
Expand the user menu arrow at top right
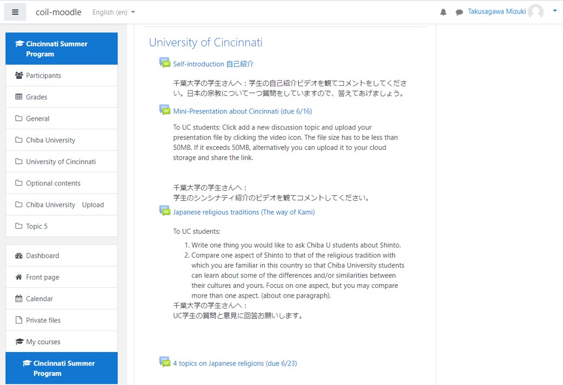point(555,11)
